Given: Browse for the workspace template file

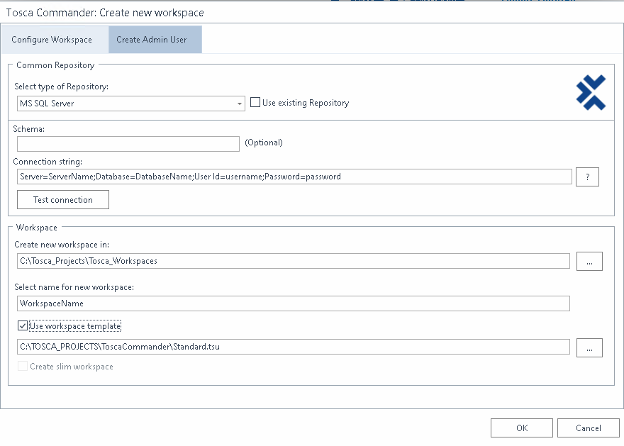Looking at the screenshot, I should point(589,347).
